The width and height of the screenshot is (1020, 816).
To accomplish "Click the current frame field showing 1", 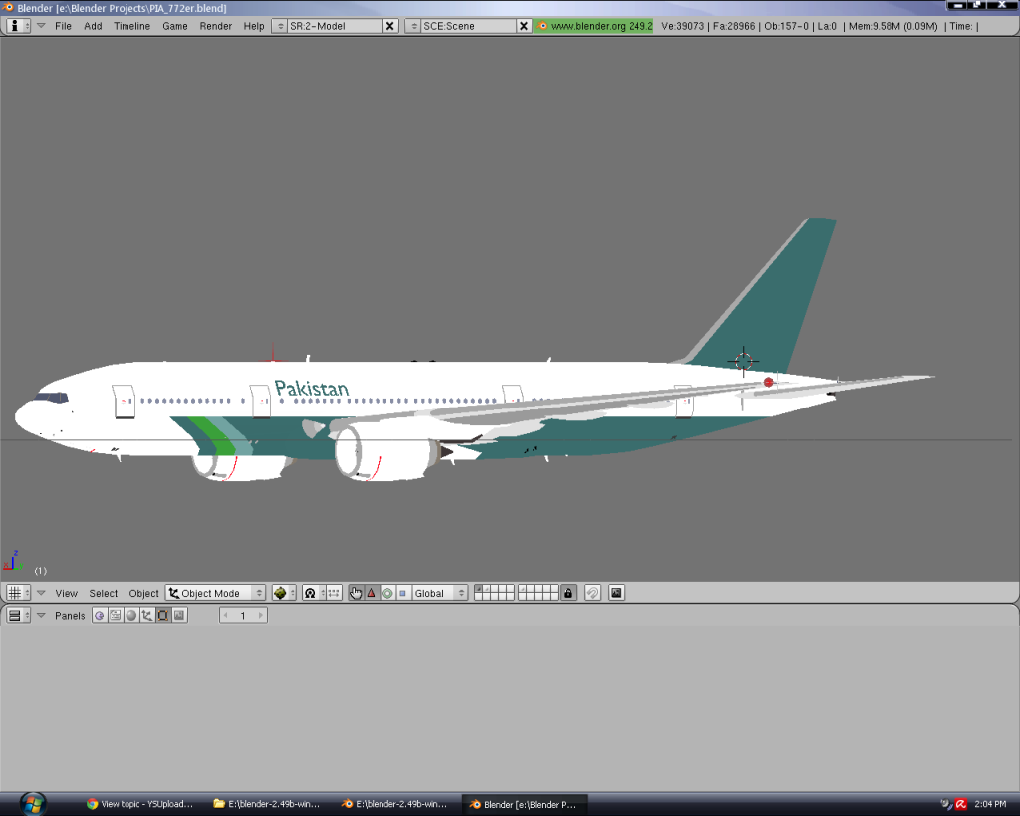I will click(x=243, y=615).
